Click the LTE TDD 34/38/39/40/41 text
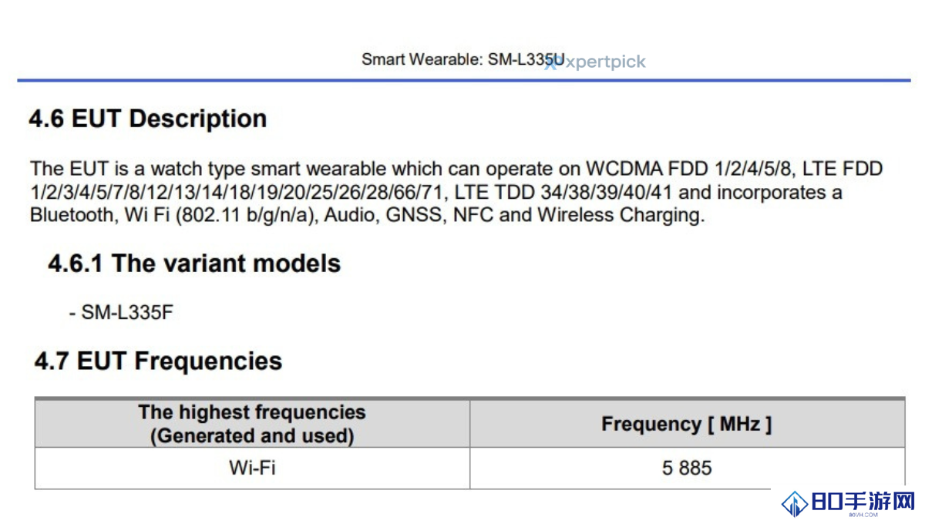The image size is (925, 524). click(x=565, y=192)
